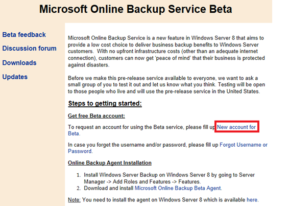Image resolution: width=289 pixels, height=206 pixels.
Task: Click the 'here' link for Windows Server 8
Action: (252, 200)
